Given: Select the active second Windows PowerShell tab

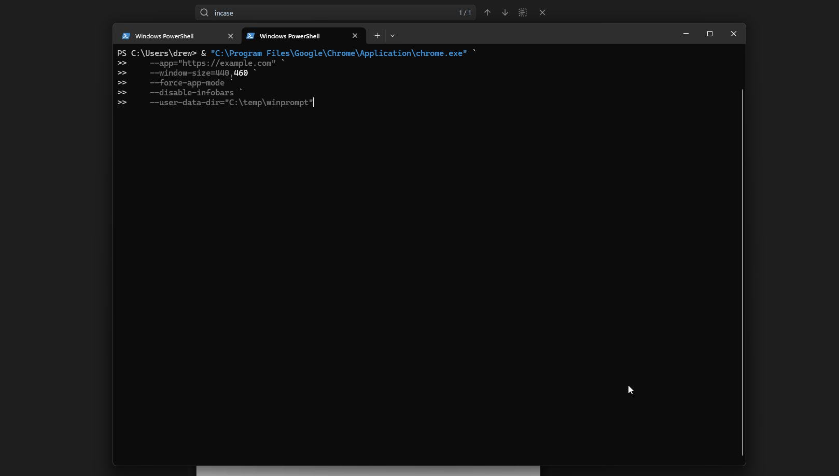Looking at the screenshot, I should pos(303,36).
